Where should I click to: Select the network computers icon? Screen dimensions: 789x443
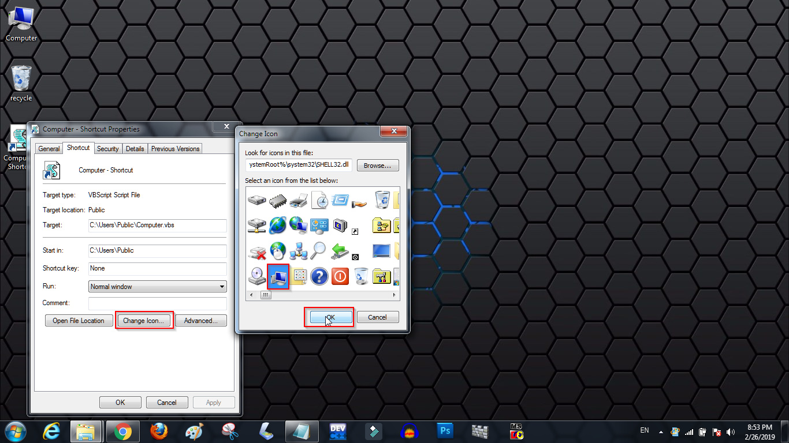(x=299, y=251)
